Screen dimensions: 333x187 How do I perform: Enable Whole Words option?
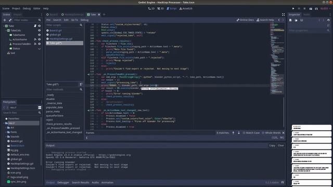tap(271, 133)
